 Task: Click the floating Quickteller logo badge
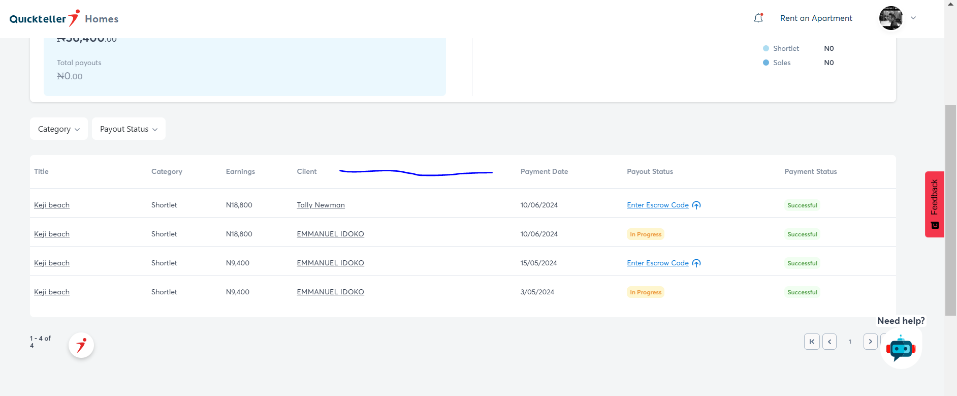(x=81, y=346)
